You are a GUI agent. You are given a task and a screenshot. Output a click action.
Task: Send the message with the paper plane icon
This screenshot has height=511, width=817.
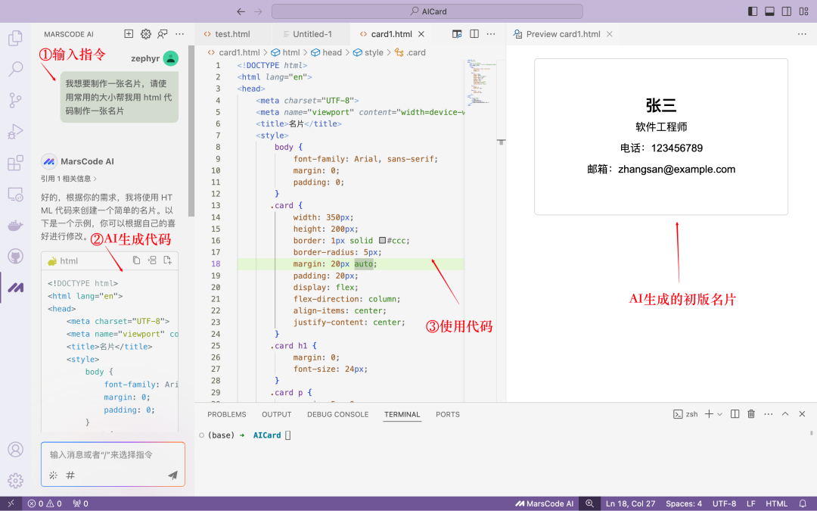tap(172, 475)
